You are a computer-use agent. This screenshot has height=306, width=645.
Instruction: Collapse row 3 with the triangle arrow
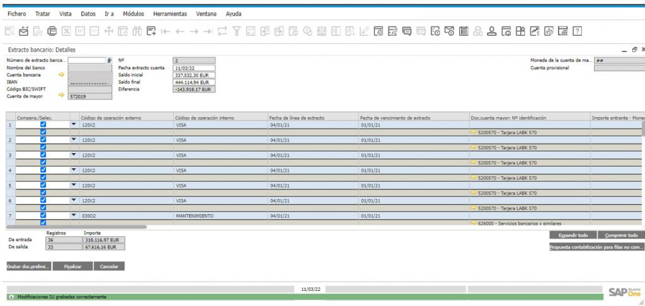click(74, 155)
